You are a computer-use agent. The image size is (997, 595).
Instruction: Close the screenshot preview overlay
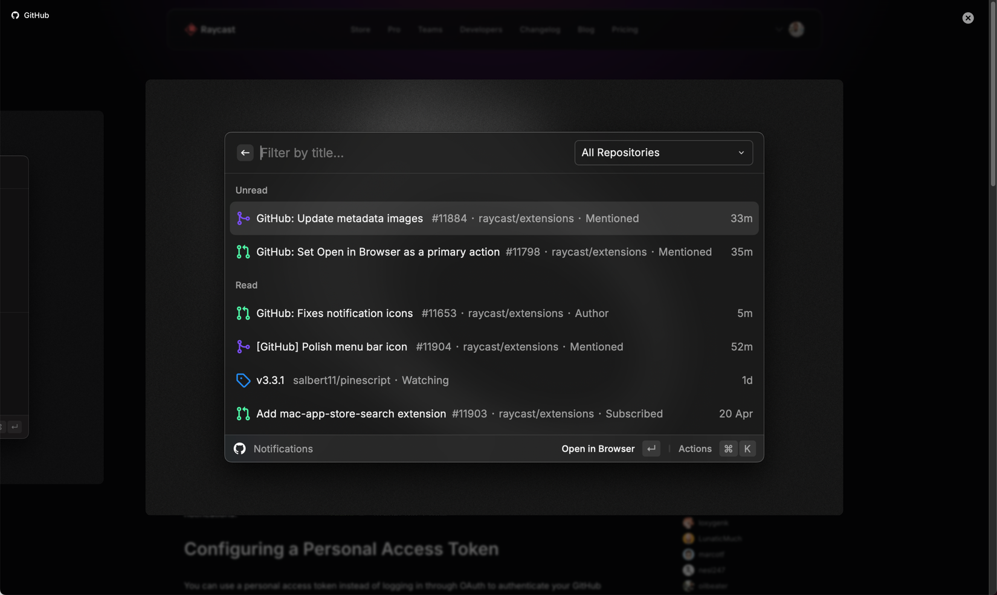tap(968, 18)
